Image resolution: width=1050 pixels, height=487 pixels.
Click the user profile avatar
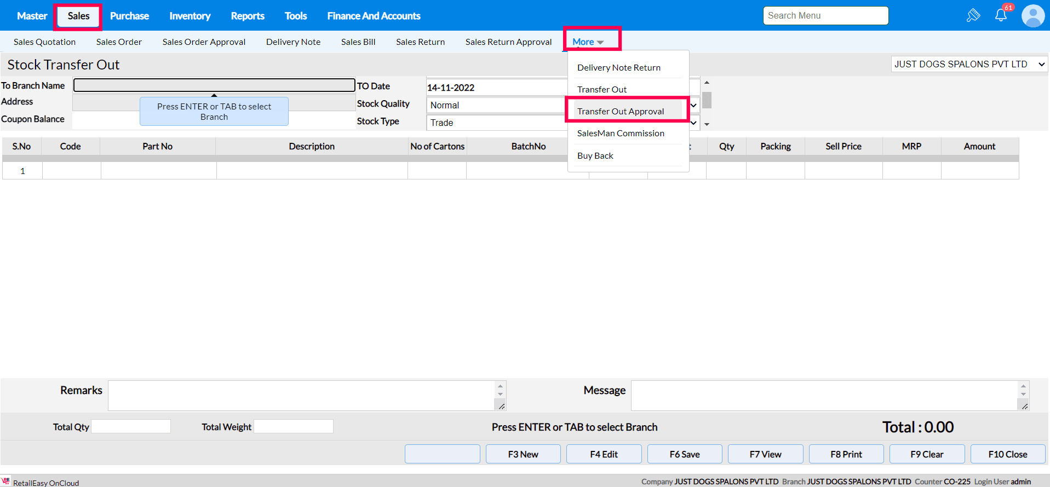[x=1032, y=16]
